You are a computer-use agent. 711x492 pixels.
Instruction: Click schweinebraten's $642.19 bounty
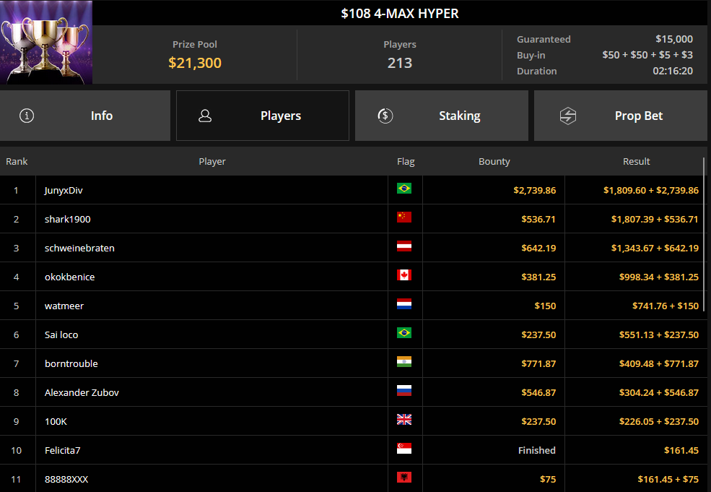point(538,249)
